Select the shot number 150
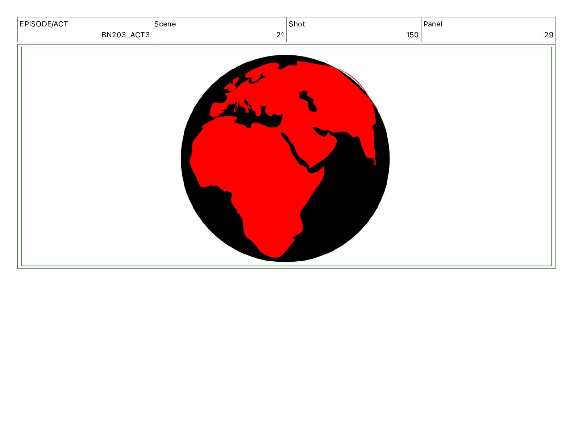The width and height of the screenshot is (574, 443). [412, 35]
